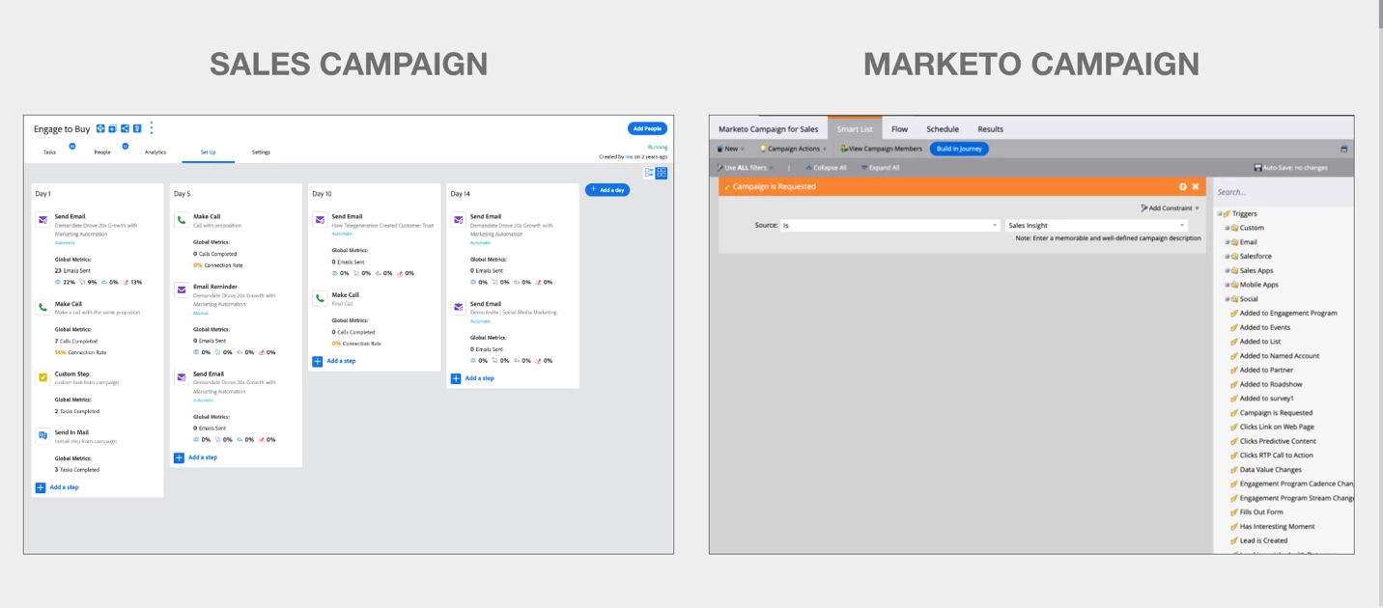
Task: Expand the Mobile Apps triggers folder
Action: pos(1228,285)
